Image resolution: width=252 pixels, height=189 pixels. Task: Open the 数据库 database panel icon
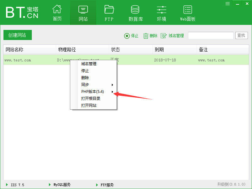pos(135,12)
